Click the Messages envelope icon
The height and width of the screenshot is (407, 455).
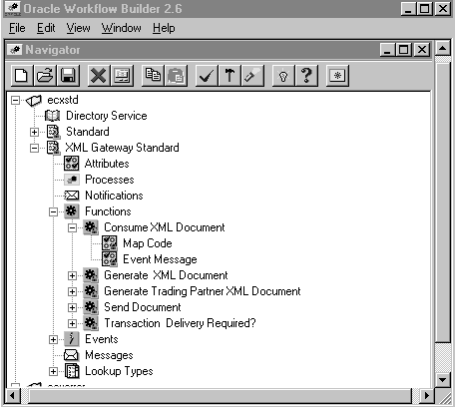tap(72, 355)
